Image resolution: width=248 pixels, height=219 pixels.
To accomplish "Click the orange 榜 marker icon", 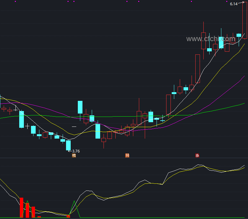I will tap(74, 155).
